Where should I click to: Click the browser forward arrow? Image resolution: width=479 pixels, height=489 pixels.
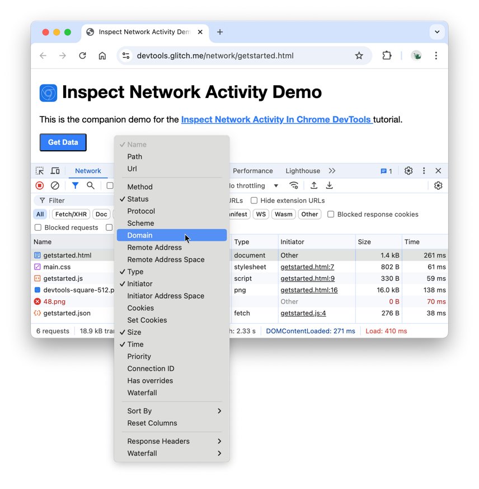63,56
